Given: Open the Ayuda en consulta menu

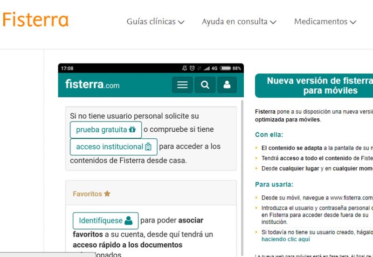Looking at the screenshot, I should tap(239, 21).
